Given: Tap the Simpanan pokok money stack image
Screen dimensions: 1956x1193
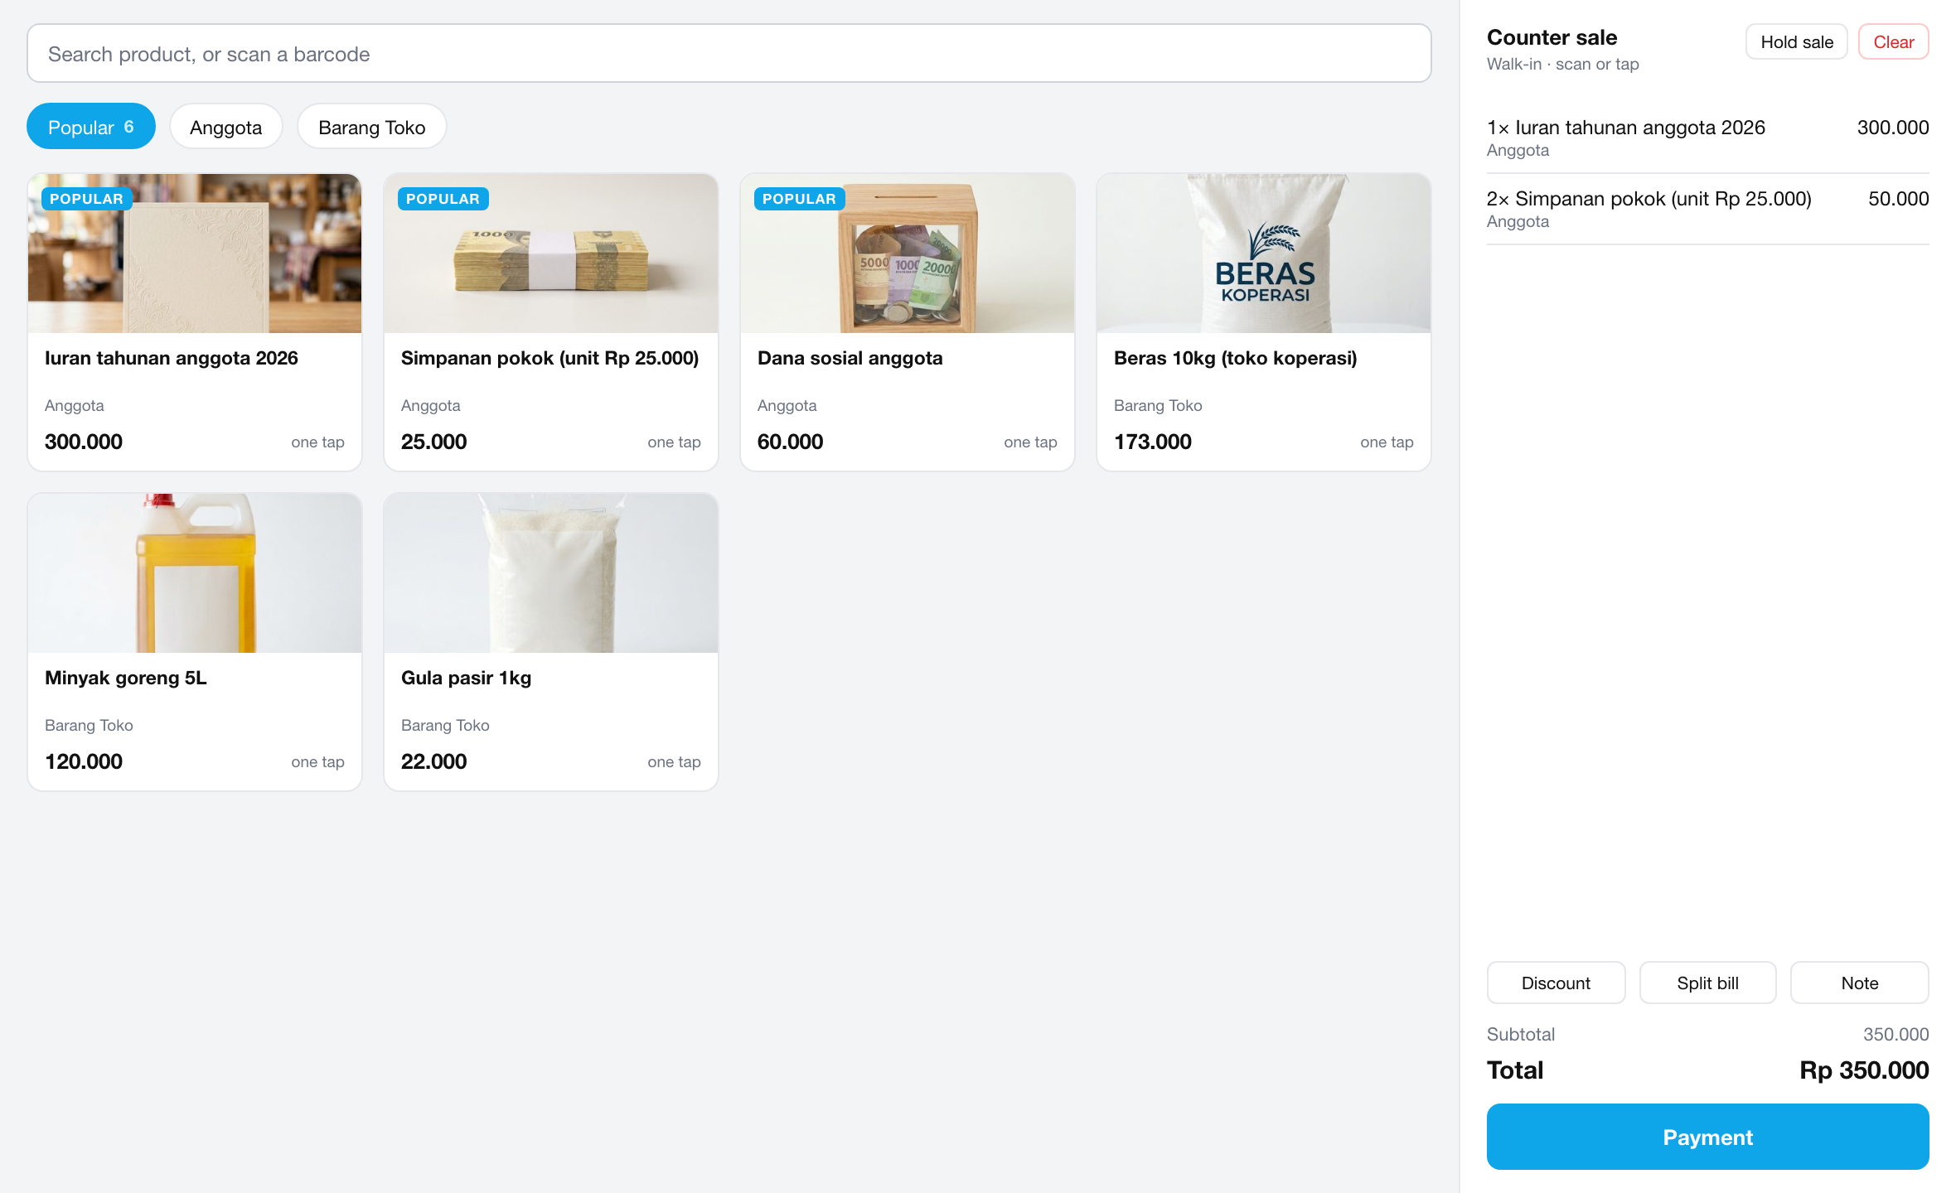Looking at the screenshot, I should point(551,254).
